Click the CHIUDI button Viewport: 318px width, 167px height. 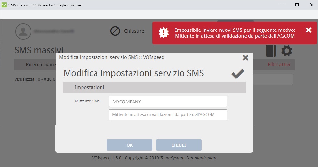click(x=179, y=145)
